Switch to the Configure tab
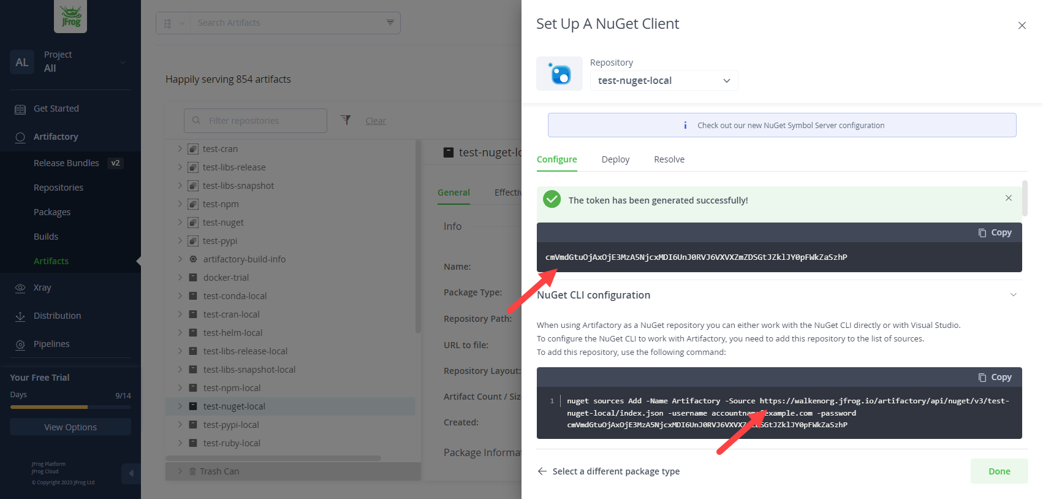The height and width of the screenshot is (499, 1043). [x=556, y=159]
